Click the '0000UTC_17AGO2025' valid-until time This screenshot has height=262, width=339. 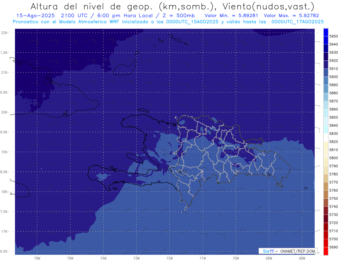(297, 22)
